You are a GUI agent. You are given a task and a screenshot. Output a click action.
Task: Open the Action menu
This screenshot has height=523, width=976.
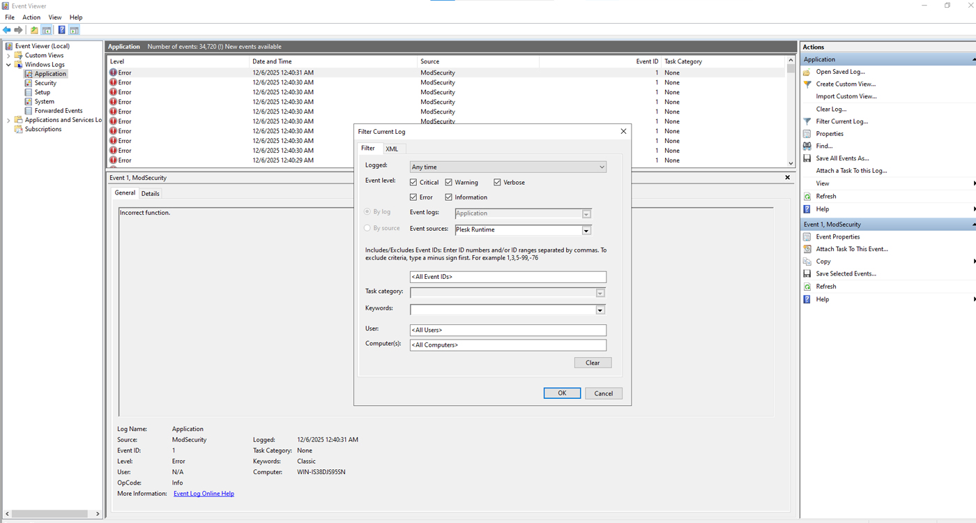[x=31, y=17]
